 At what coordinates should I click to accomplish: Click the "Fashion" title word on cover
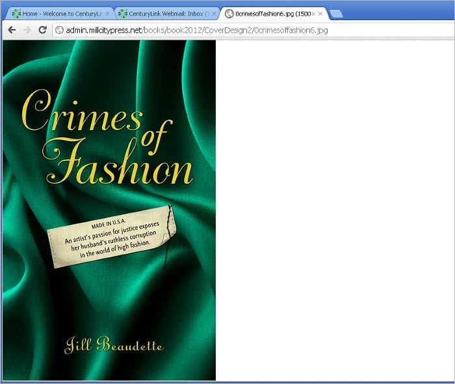tap(118, 161)
